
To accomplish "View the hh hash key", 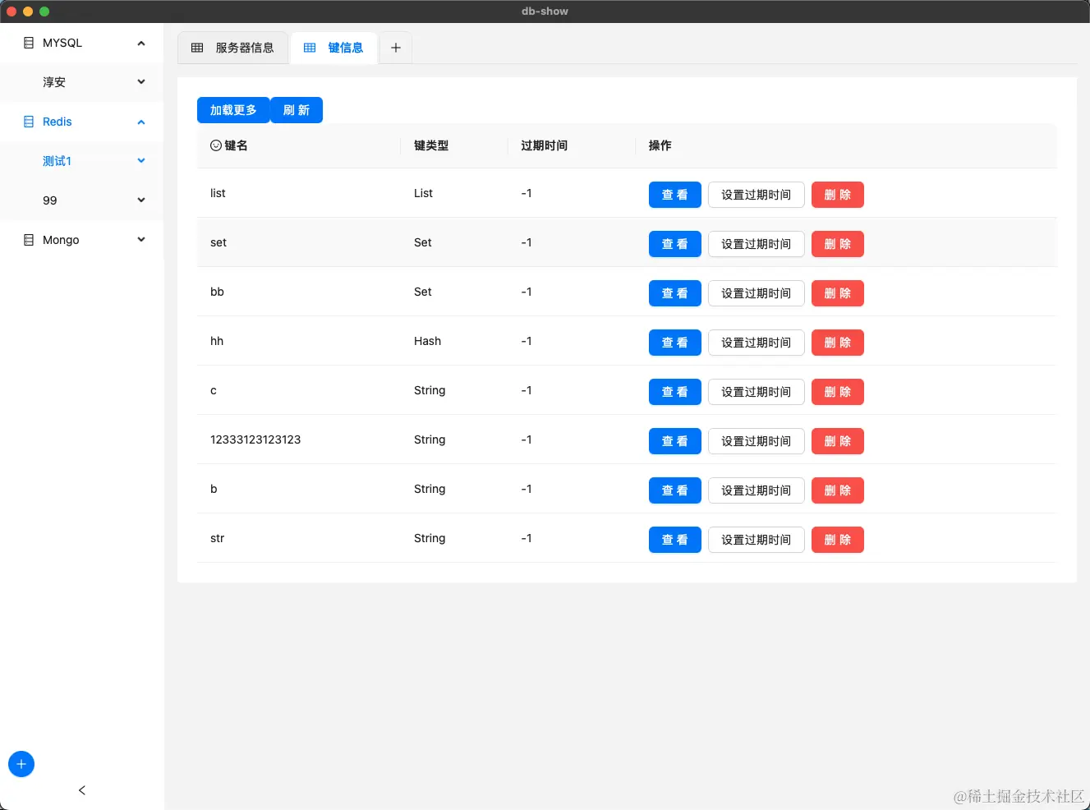I will [675, 343].
